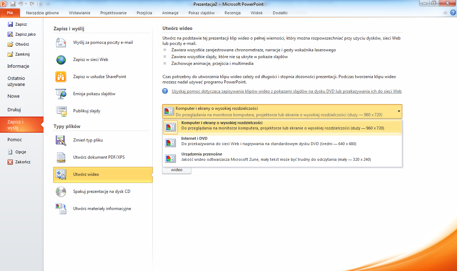Screen dimensions: 457x271
Task: Click the Utwórz wideo icon
Action: click(61, 174)
